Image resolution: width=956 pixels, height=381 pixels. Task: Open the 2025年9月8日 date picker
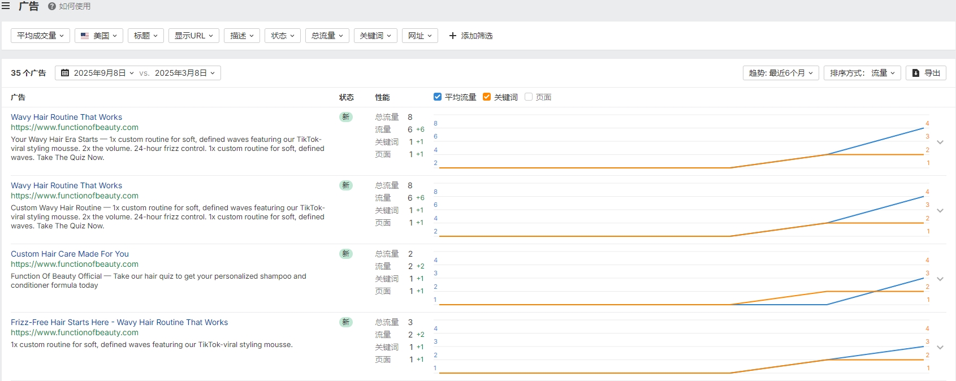[x=97, y=73]
